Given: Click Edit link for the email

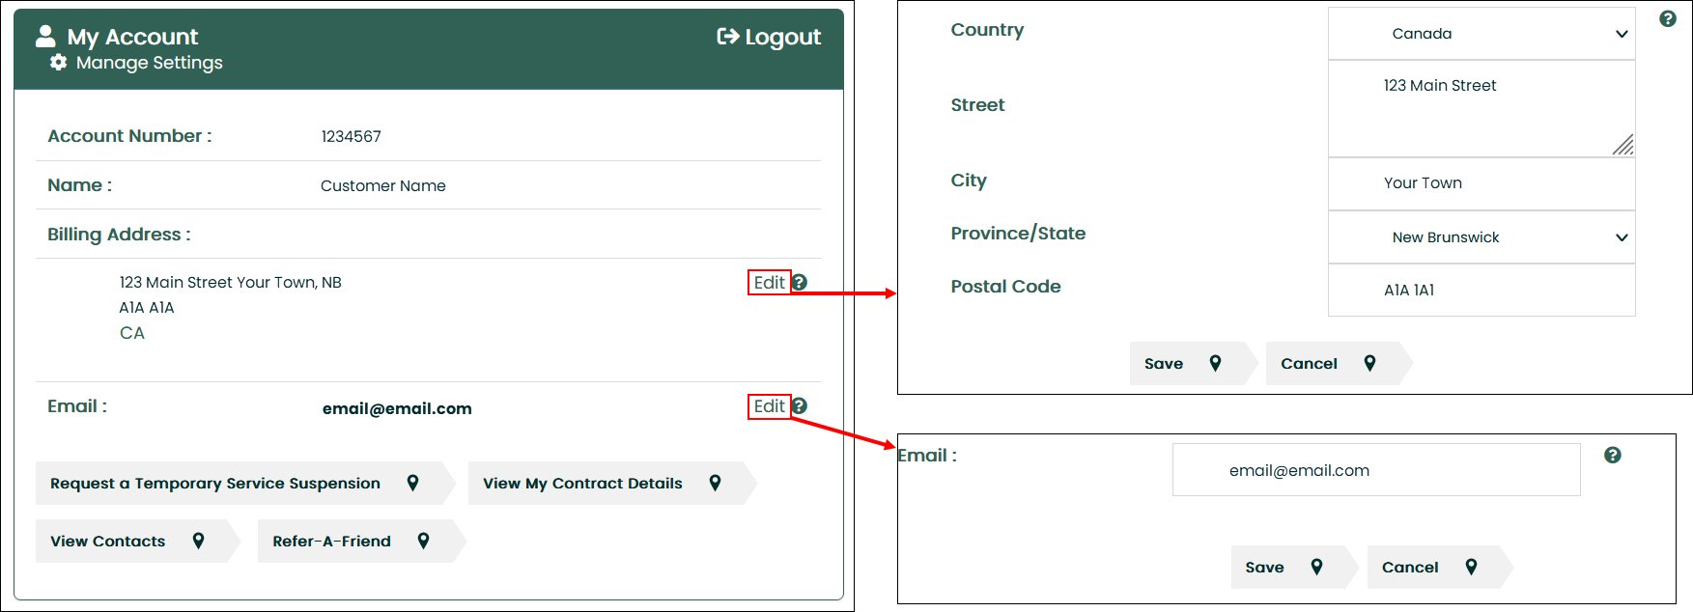Looking at the screenshot, I should [769, 406].
